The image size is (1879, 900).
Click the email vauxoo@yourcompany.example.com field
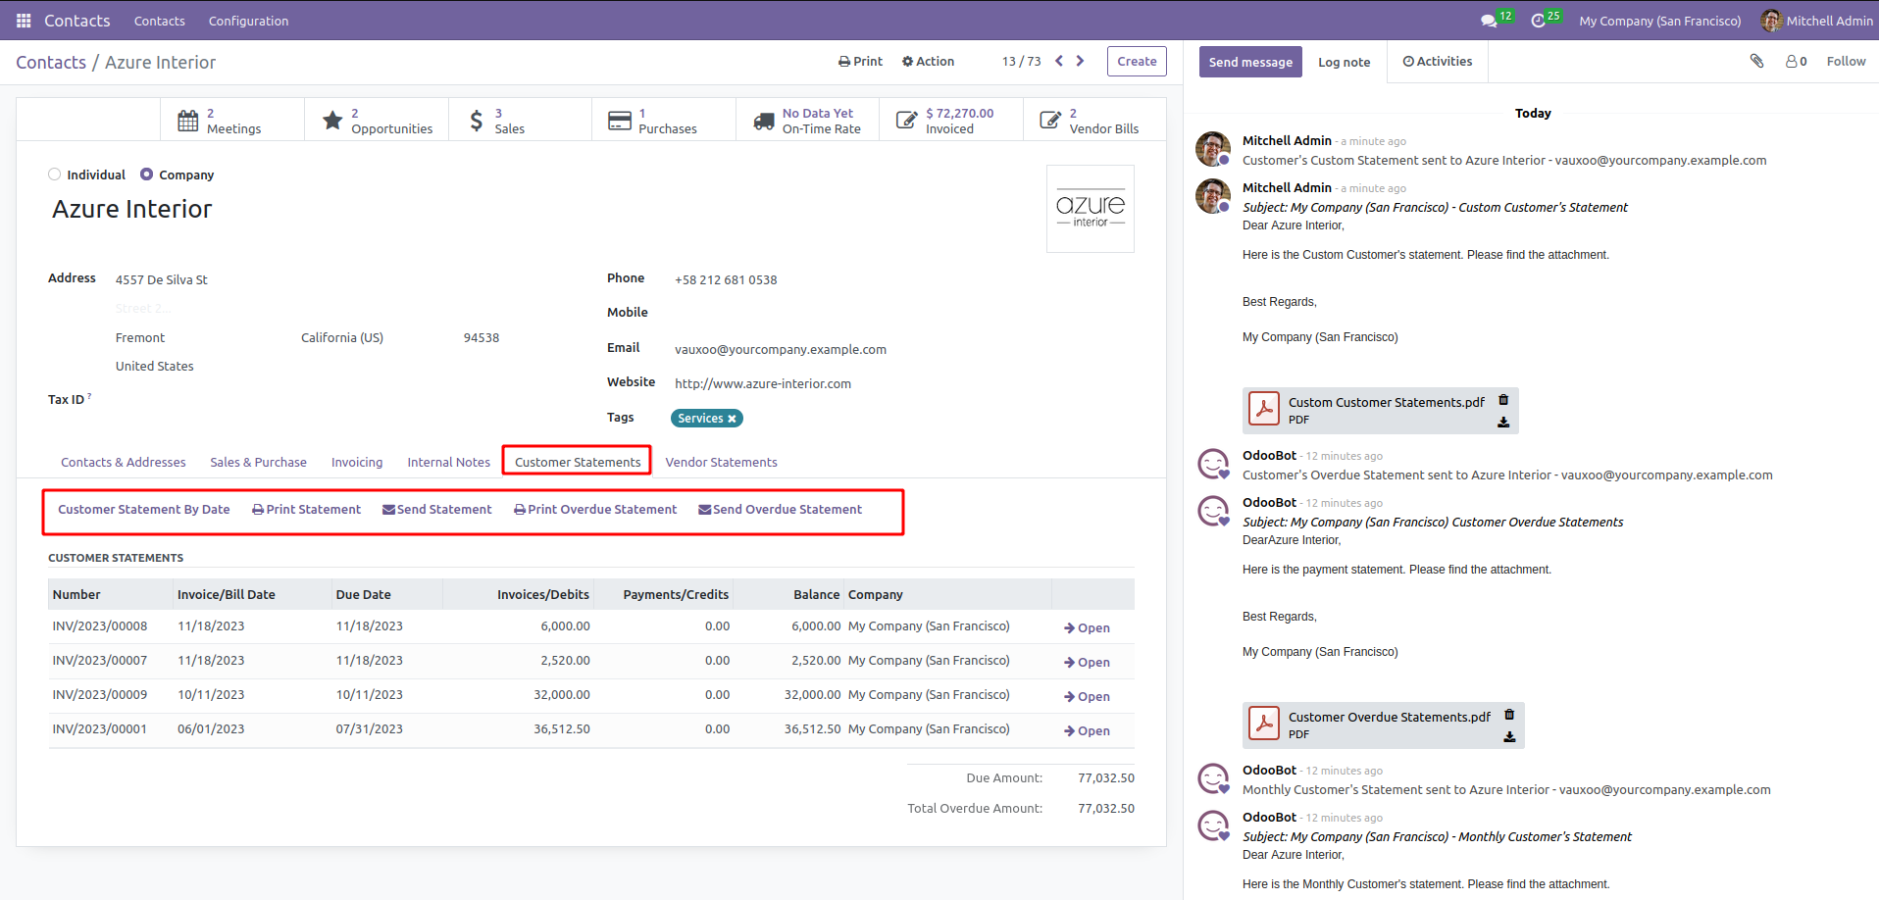click(781, 349)
